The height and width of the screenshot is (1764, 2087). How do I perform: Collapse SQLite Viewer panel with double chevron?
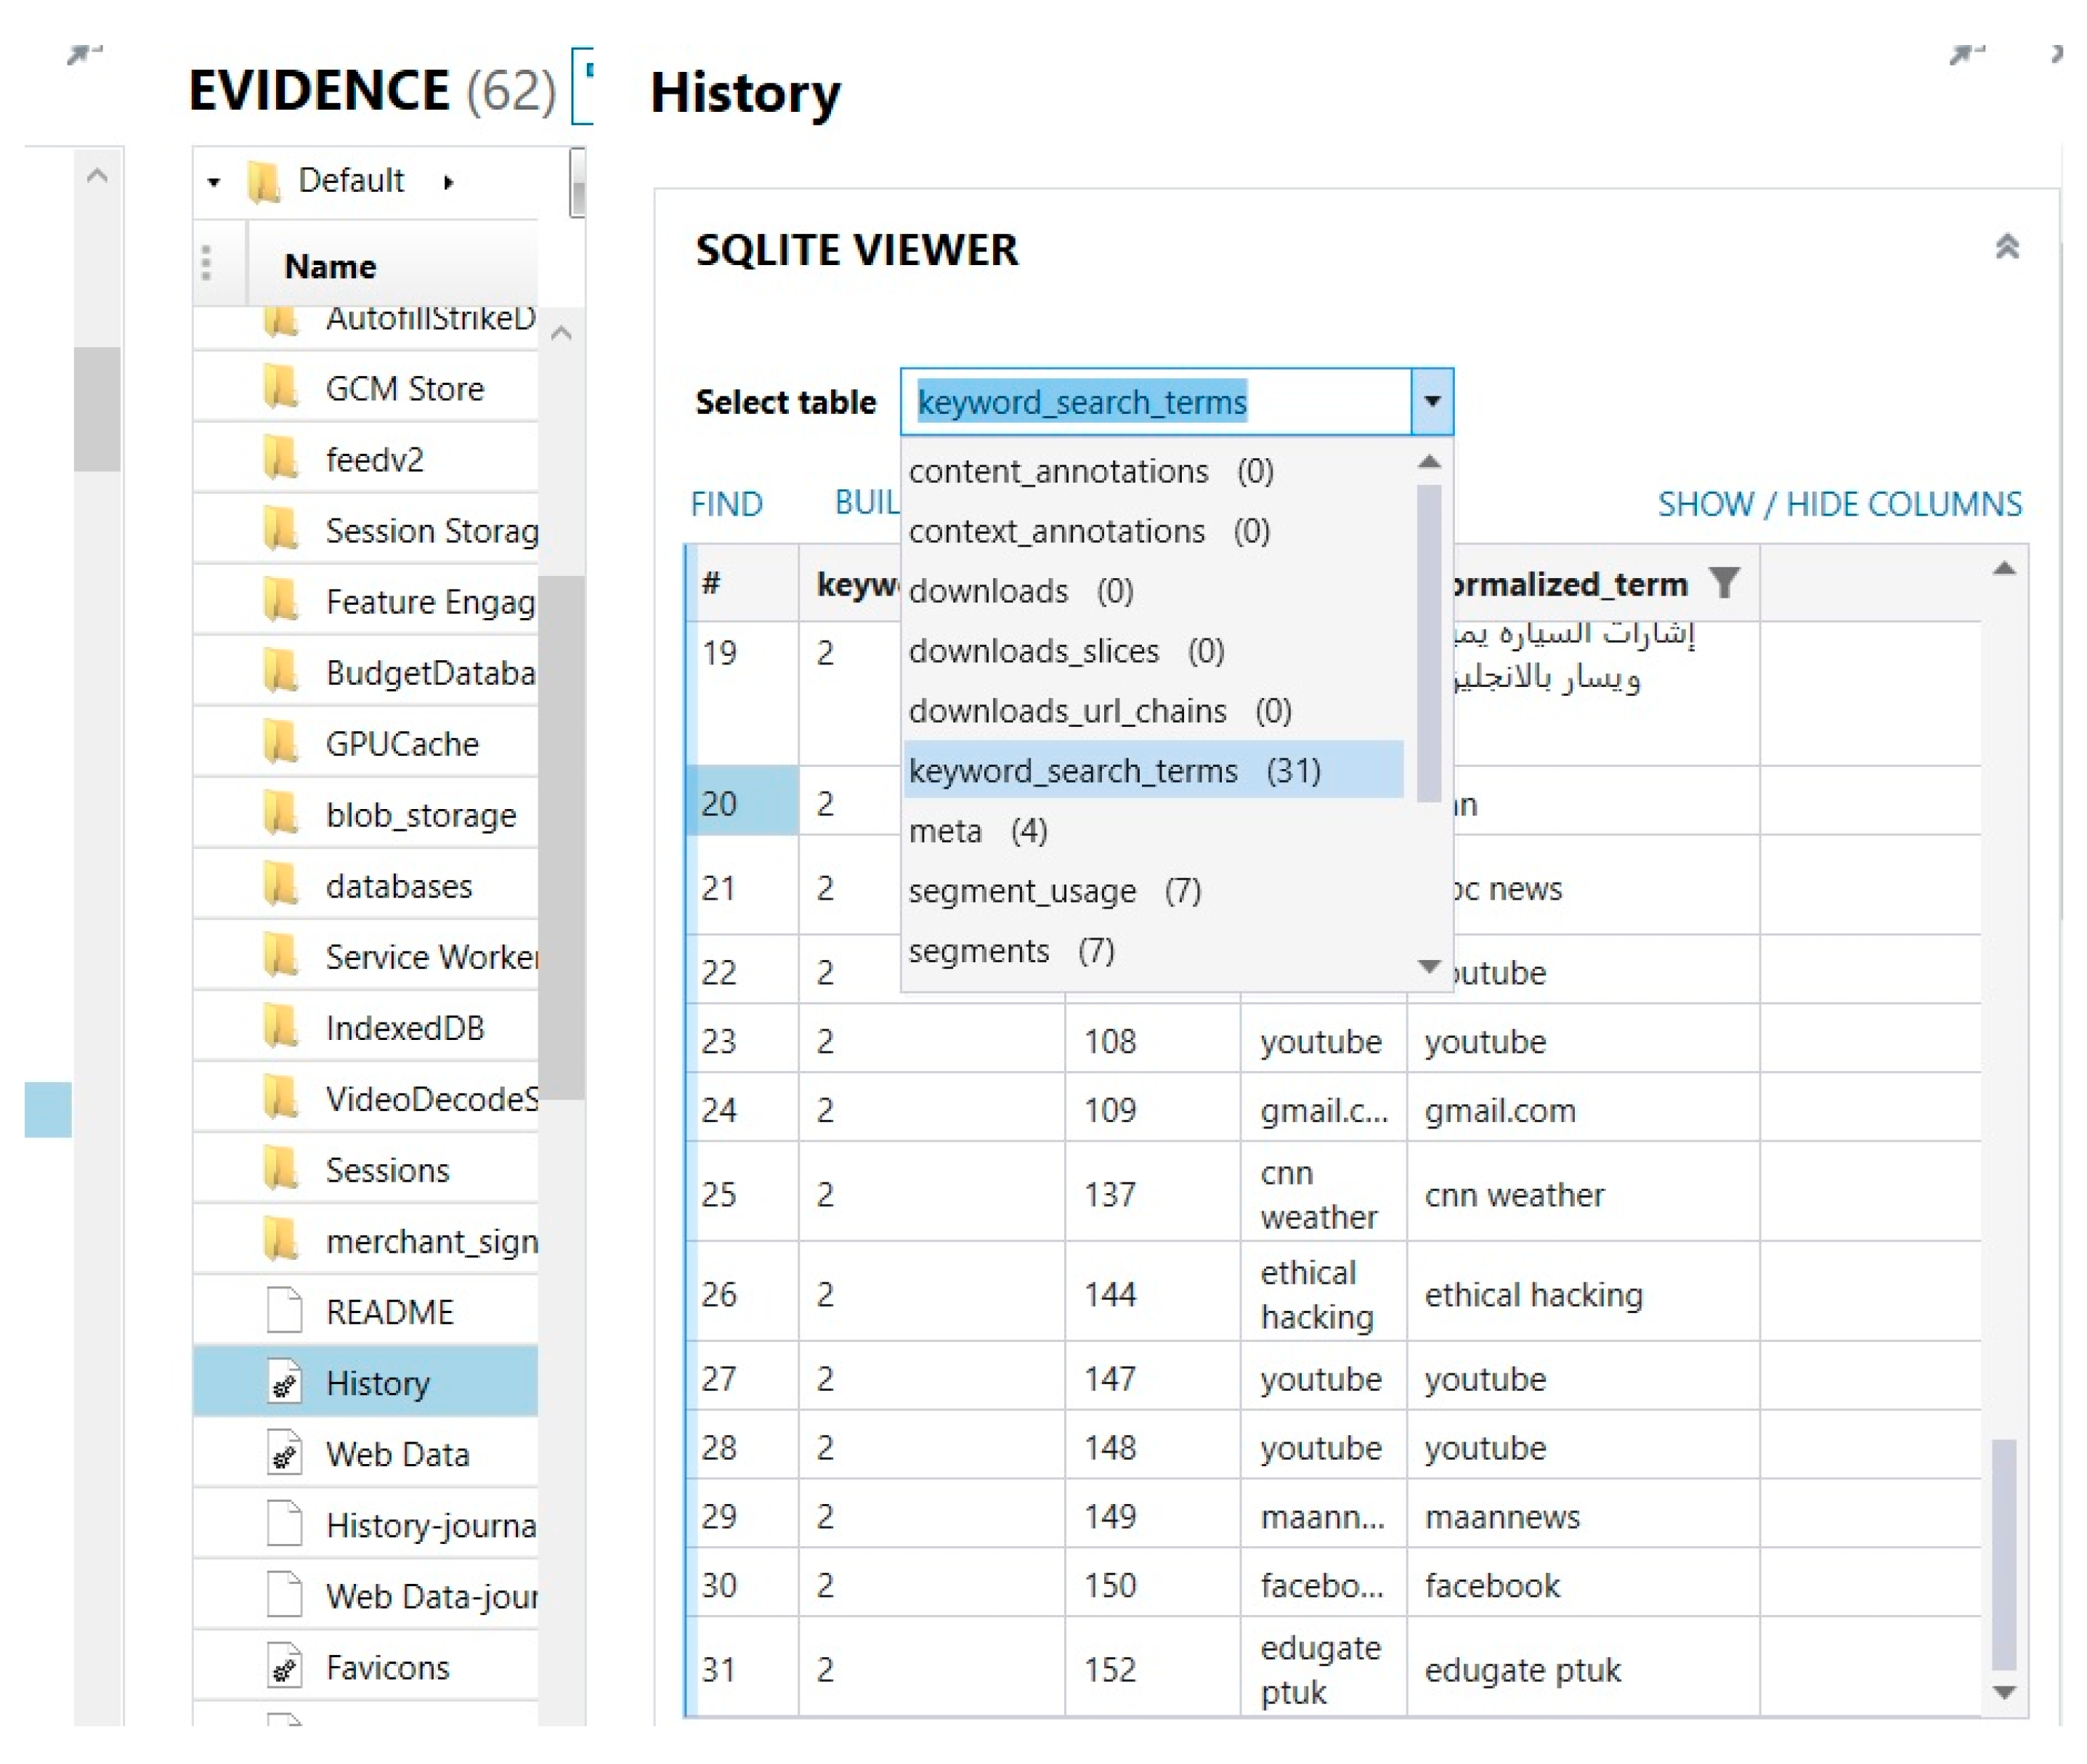click(x=2006, y=247)
